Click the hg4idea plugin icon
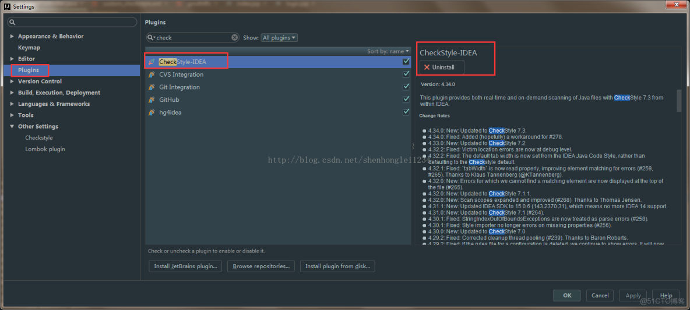This screenshot has height=310, width=690. pos(152,112)
